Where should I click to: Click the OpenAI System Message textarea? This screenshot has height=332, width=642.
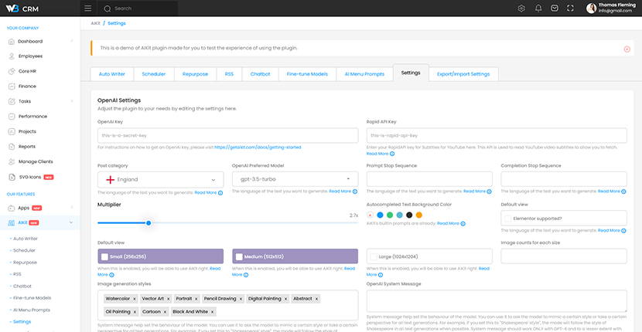[x=497, y=301]
